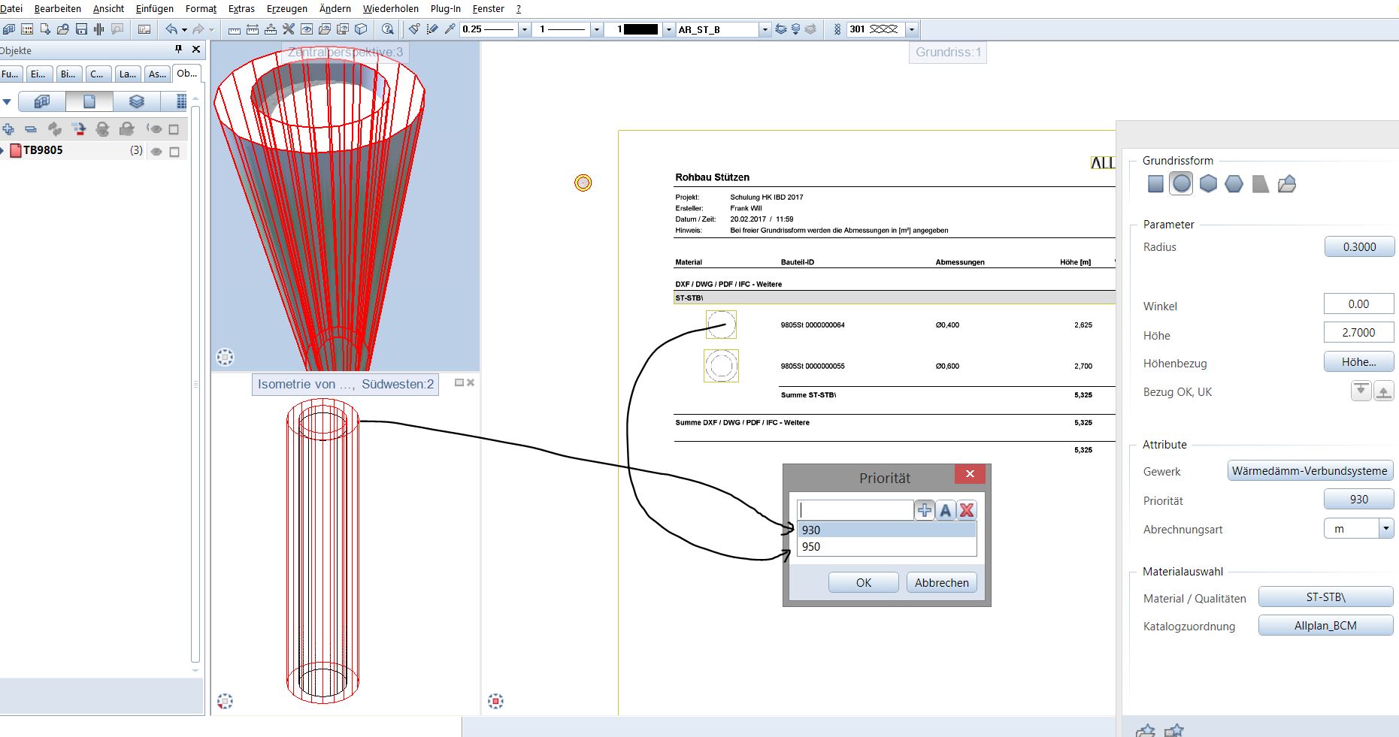This screenshot has width=1399, height=737.
Task: Open the Abrechnungsart dropdown
Action: coord(1385,529)
